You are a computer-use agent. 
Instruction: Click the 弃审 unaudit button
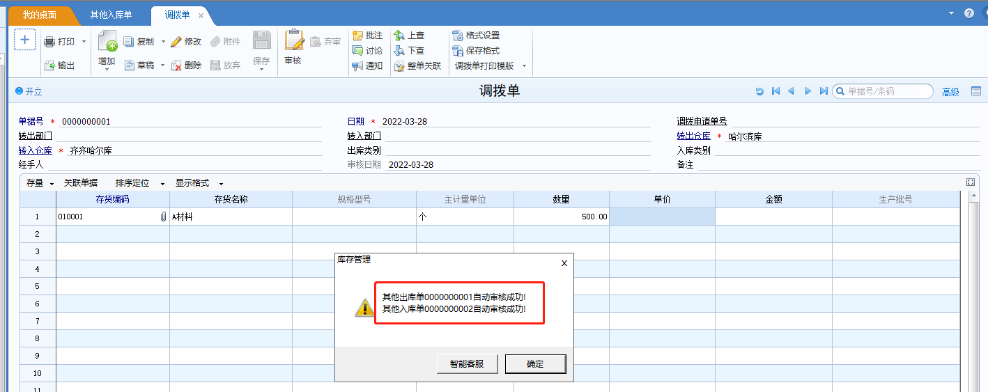[x=325, y=42]
